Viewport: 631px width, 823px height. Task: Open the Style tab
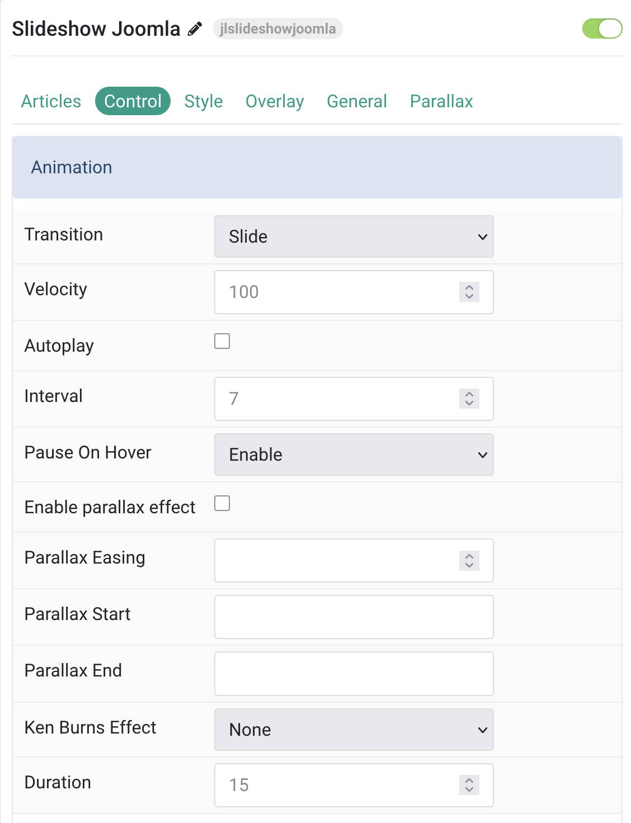click(204, 101)
